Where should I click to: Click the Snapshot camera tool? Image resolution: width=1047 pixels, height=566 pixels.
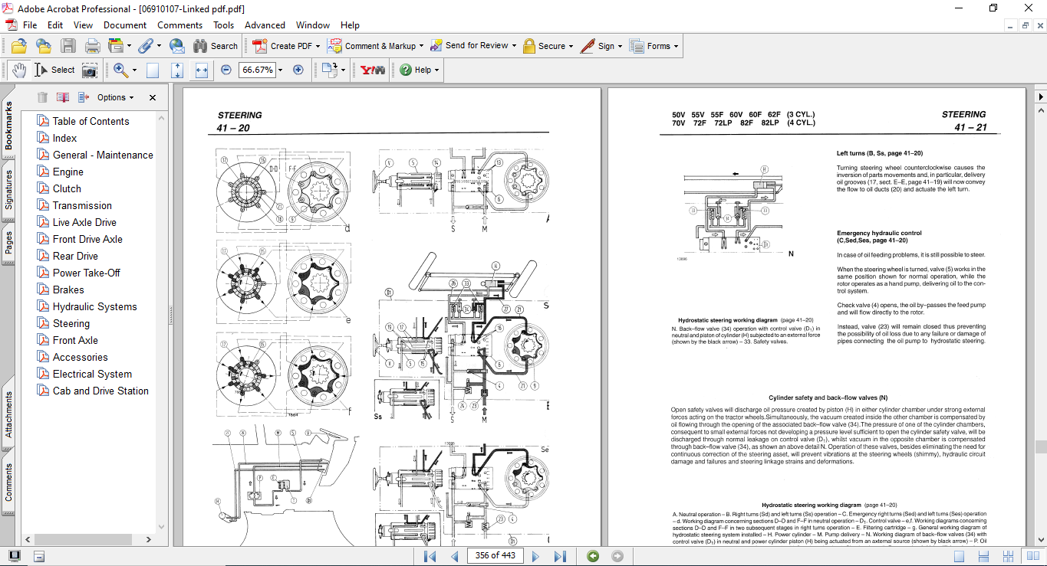pos(90,70)
